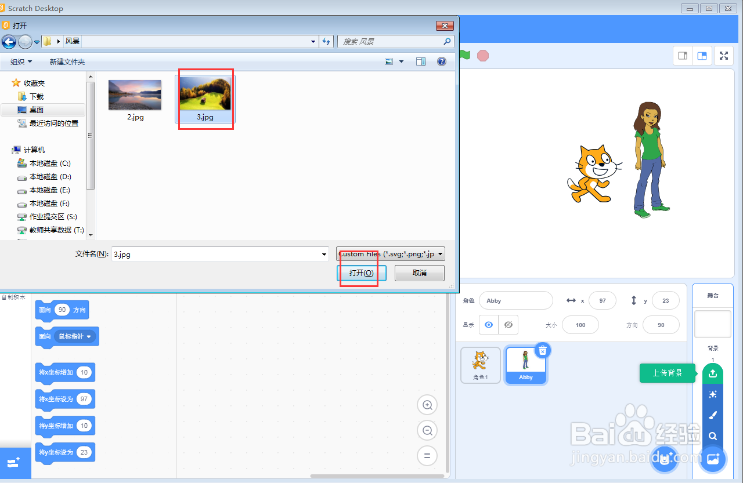
Task: Click the choose backdrop search icon
Action: point(713,436)
